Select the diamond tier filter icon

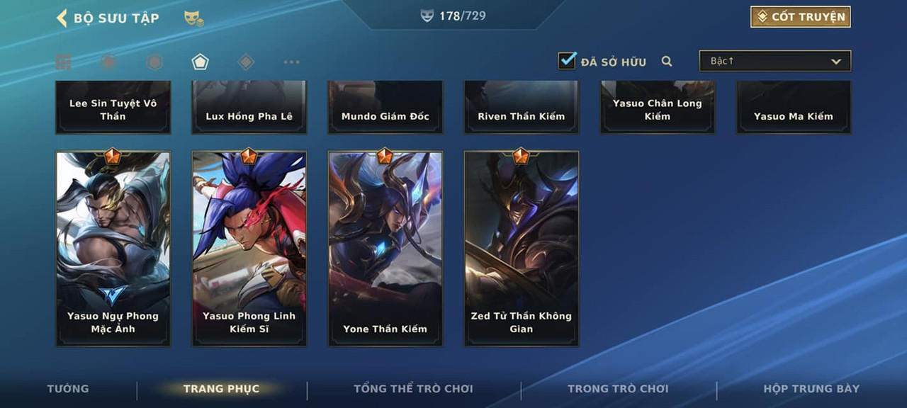coord(246,62)
